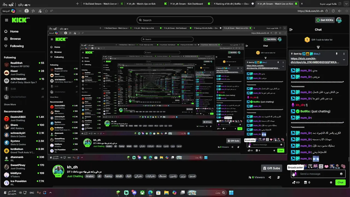Open Edge settings and more menu
Screen dimensions: 350x197
coord(20,11)
